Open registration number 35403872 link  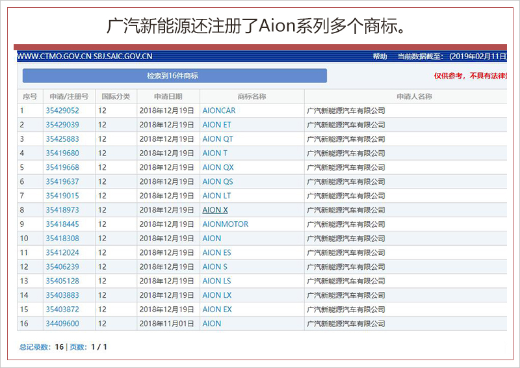pos(62,309)
